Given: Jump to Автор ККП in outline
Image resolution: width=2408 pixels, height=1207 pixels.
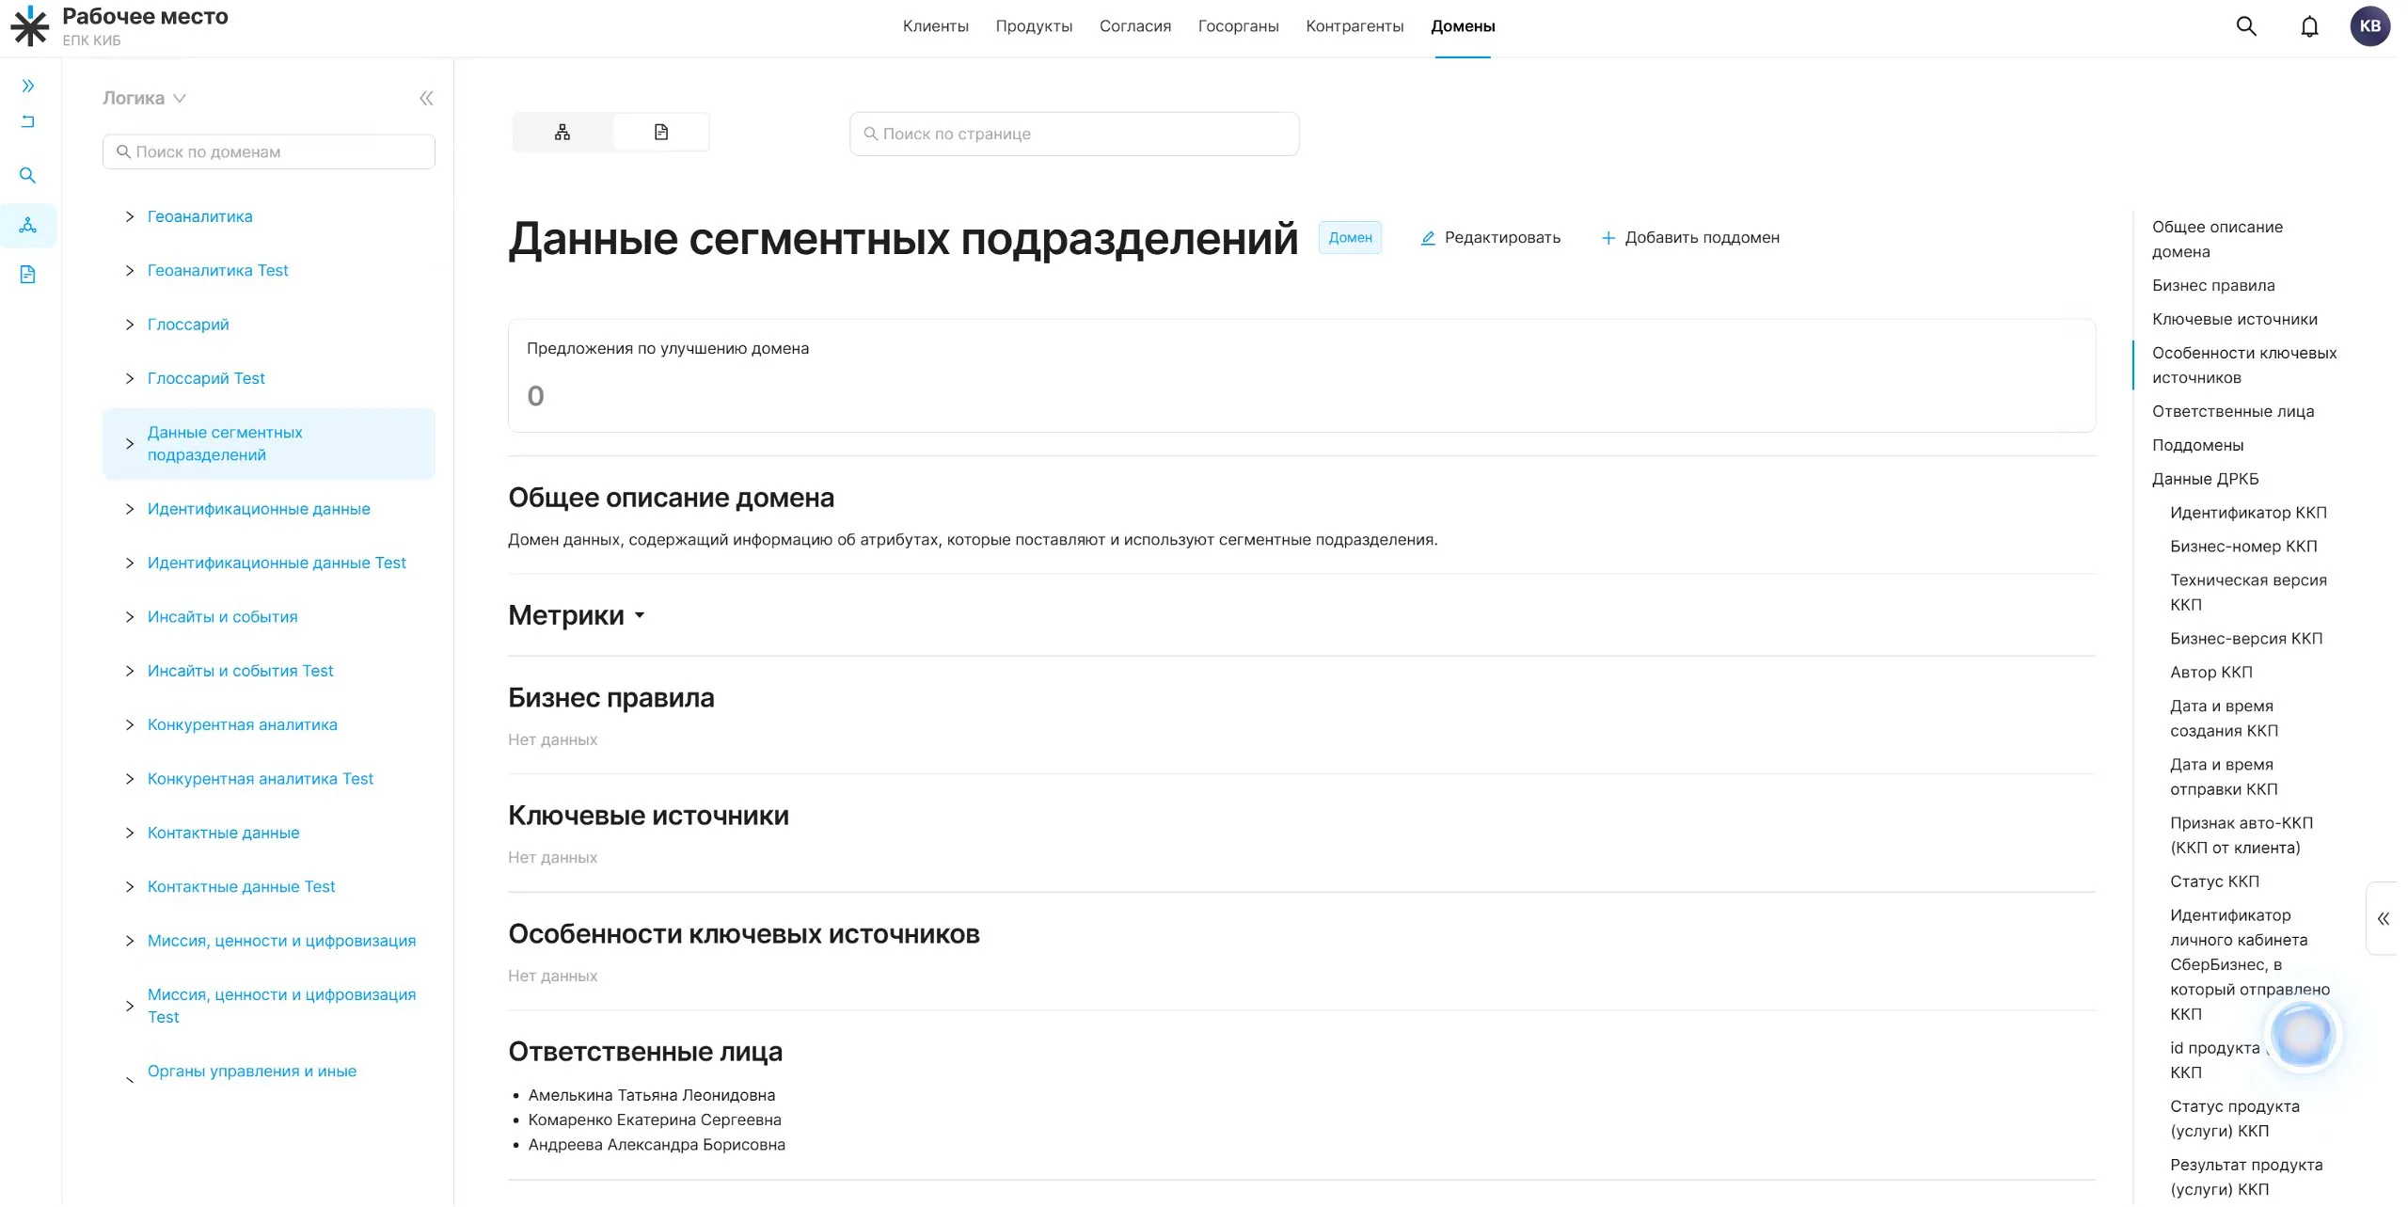Looking at the screenshot, I should click(x=2210, y=673).
